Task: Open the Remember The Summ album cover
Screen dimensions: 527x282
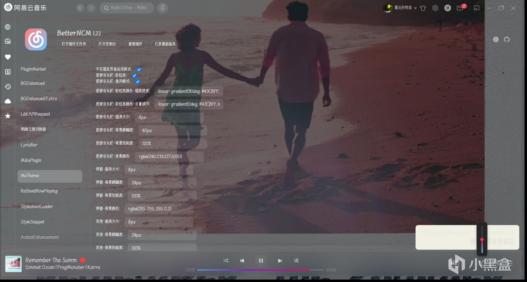Action: (13, 264)
